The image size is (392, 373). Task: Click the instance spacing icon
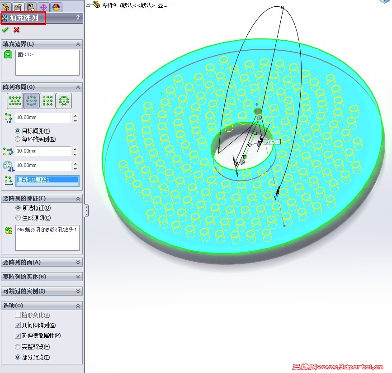click(8, 152)
